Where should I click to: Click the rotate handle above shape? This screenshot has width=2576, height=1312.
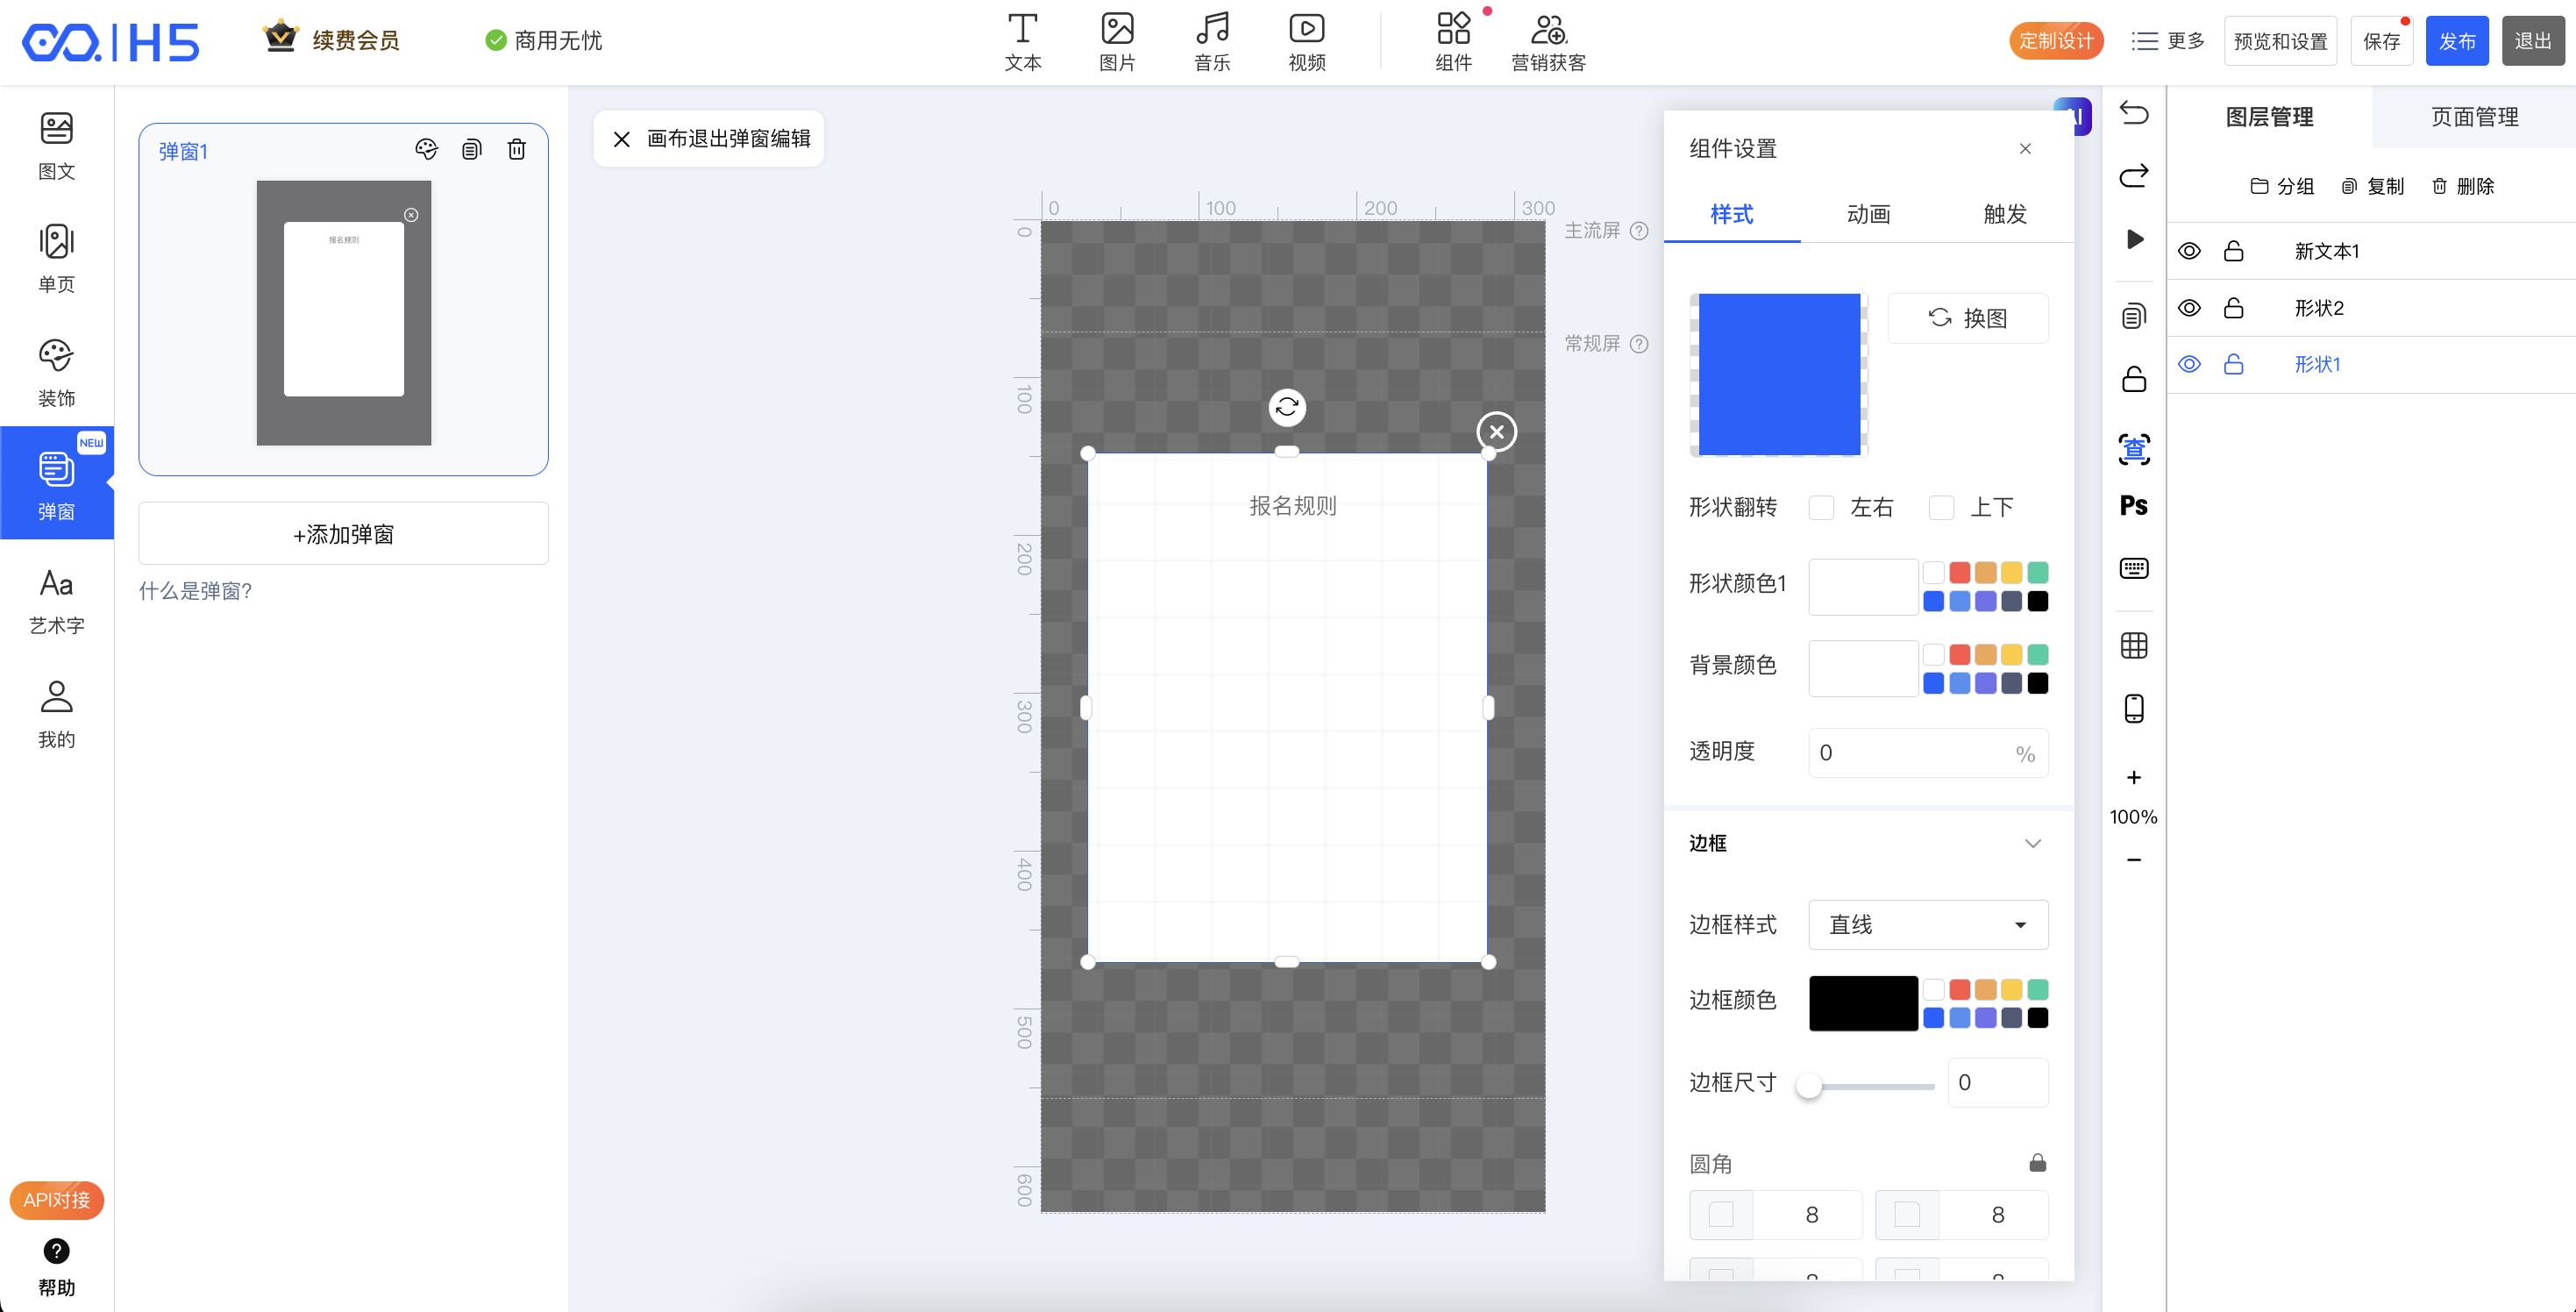1287,407
